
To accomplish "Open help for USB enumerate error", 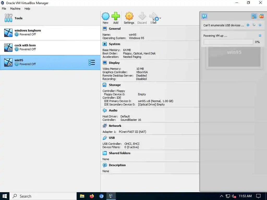I will point(248,25).
